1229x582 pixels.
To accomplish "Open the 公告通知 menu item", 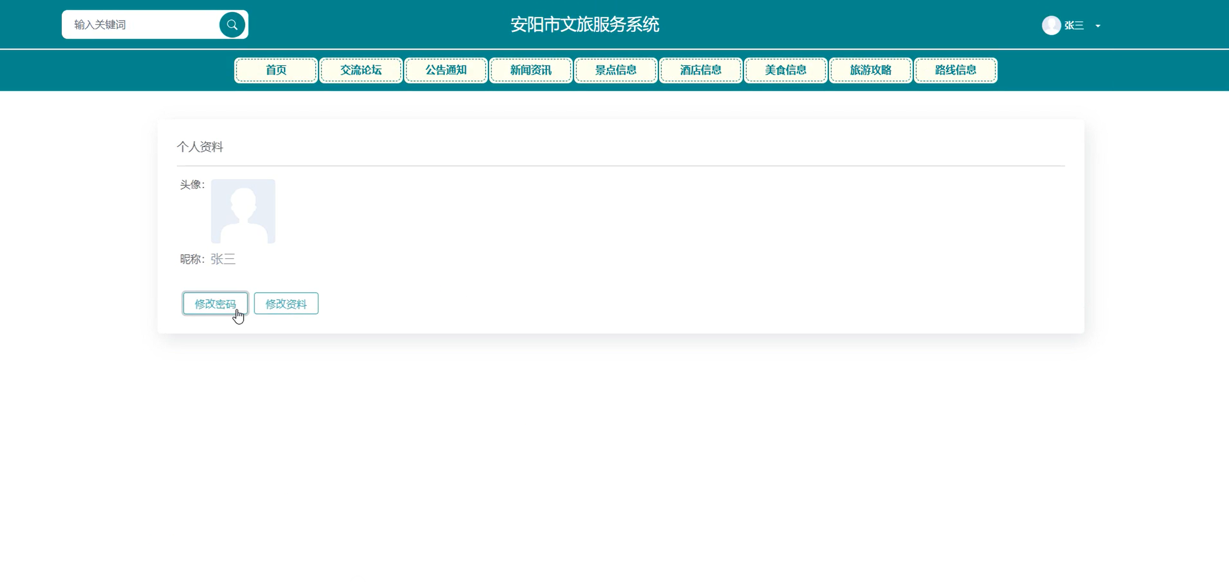I will tap(446, 70).
